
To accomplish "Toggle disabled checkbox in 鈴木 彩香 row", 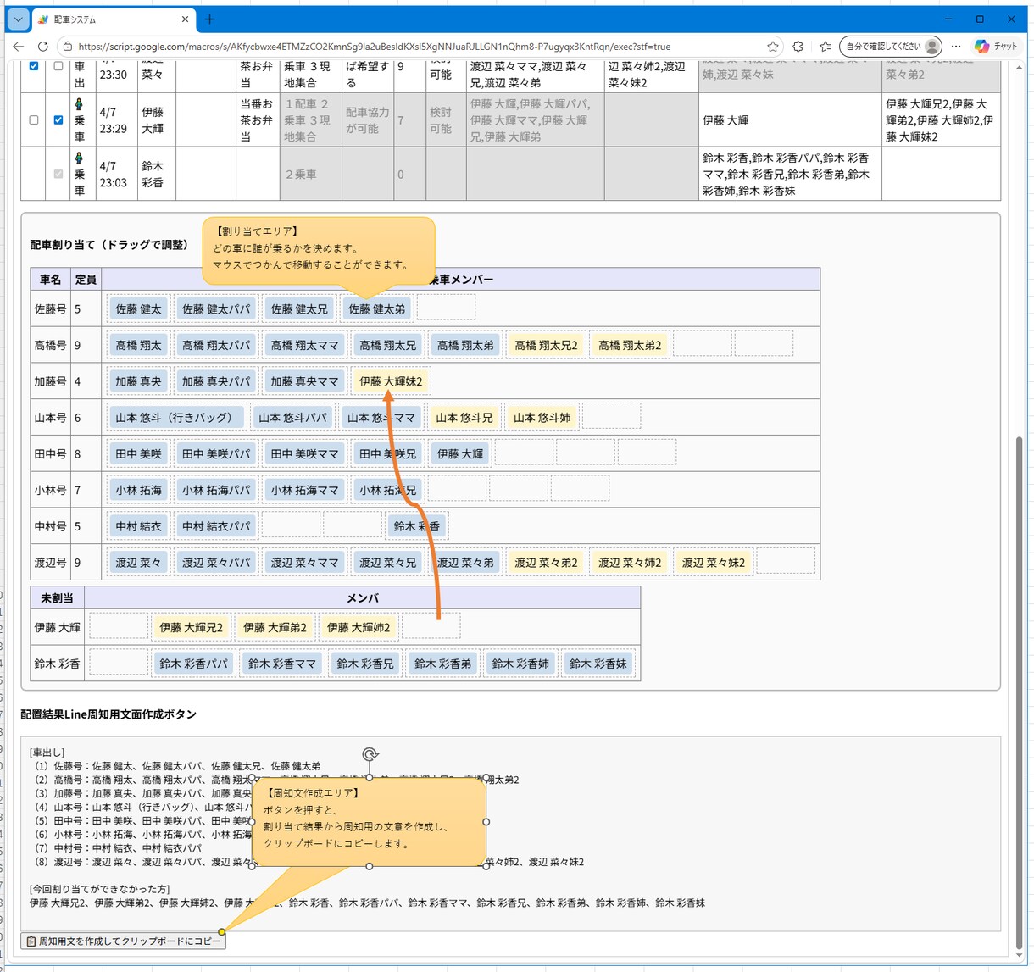I will 58,174.
